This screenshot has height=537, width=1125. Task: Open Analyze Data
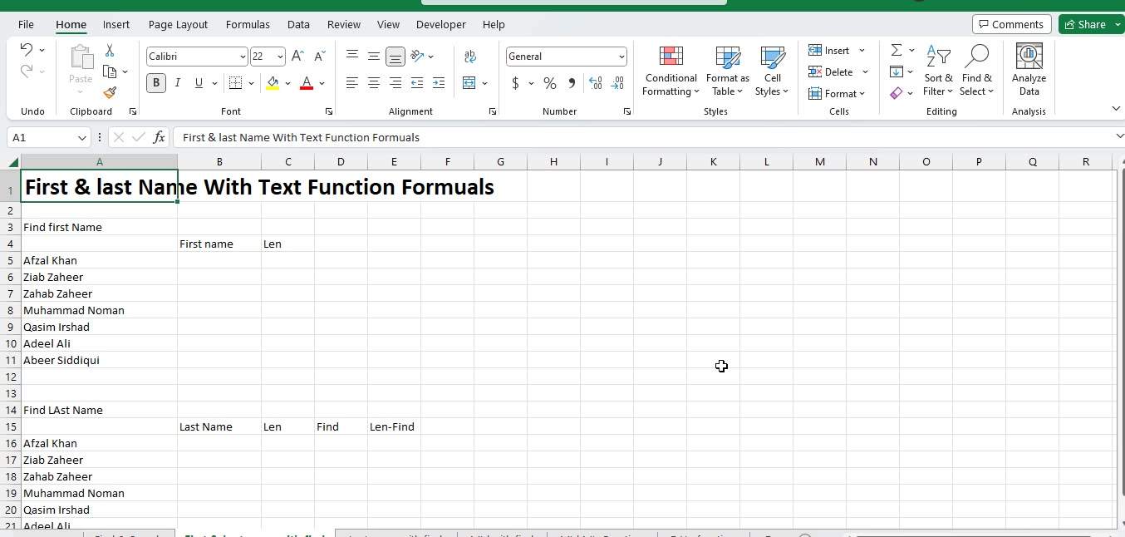[x=1029, y=70]
